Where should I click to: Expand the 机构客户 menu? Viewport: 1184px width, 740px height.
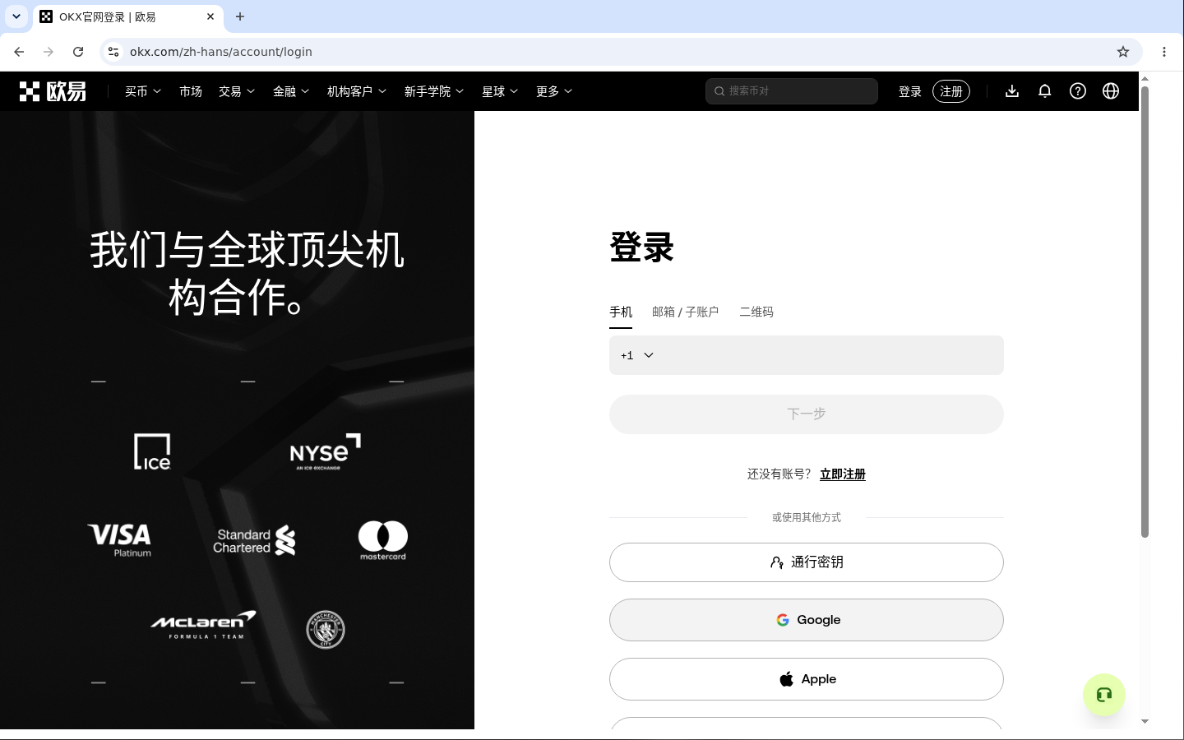[x=357, y=91]
